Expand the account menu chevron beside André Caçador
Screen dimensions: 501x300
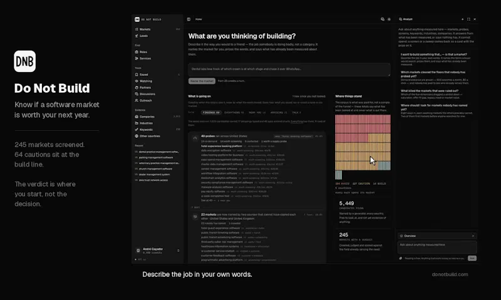pyautogui.click(x=178, y=251)
